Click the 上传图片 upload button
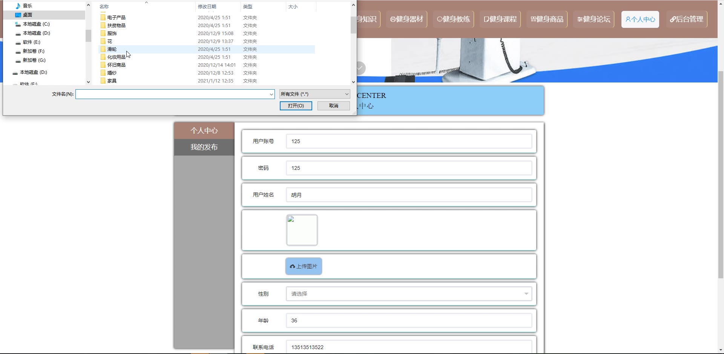Viewport: 724px width, 354px height. point(304,266)
